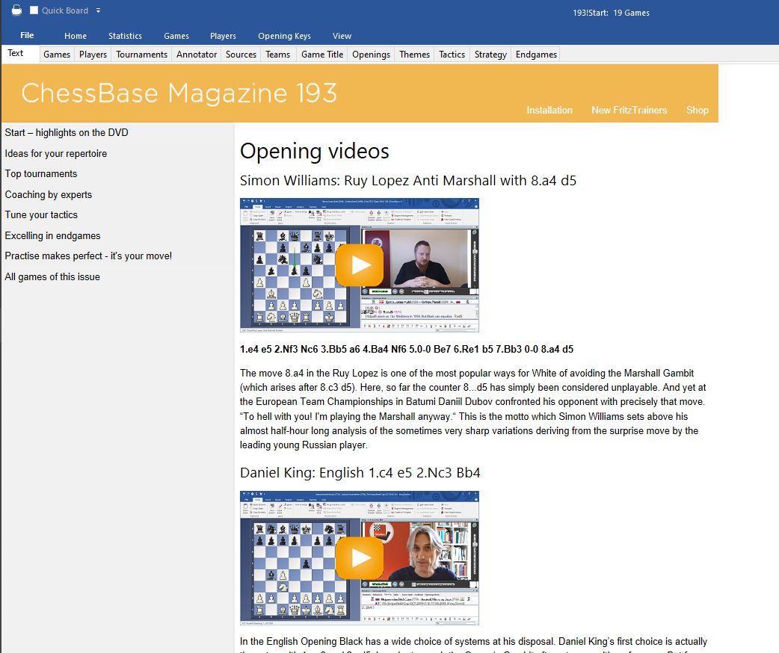779x653 pixels.
Task: Click the Installation link
Action: point(549,110)
